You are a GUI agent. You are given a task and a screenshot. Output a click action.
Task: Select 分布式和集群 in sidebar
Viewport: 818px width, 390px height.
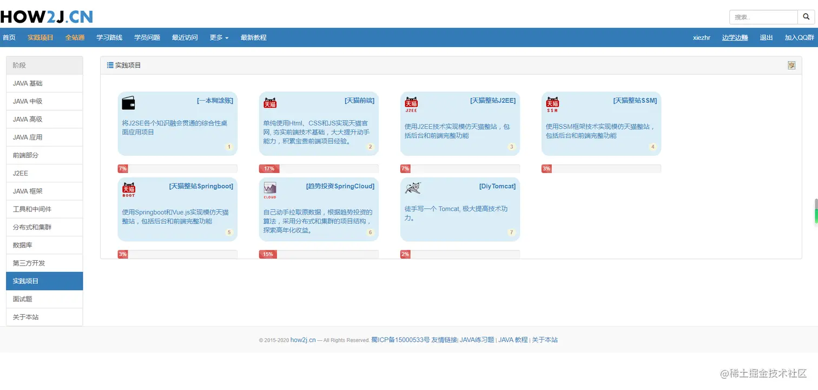coord(44,227)
